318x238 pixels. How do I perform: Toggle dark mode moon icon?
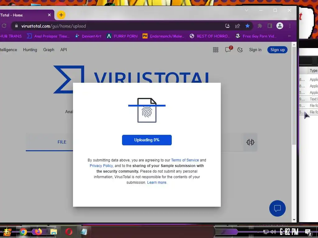(240, 50)
